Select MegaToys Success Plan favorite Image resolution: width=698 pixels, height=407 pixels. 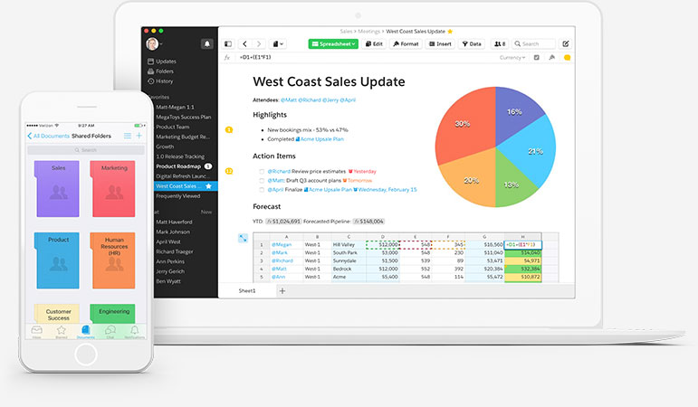tap(184, 117)
